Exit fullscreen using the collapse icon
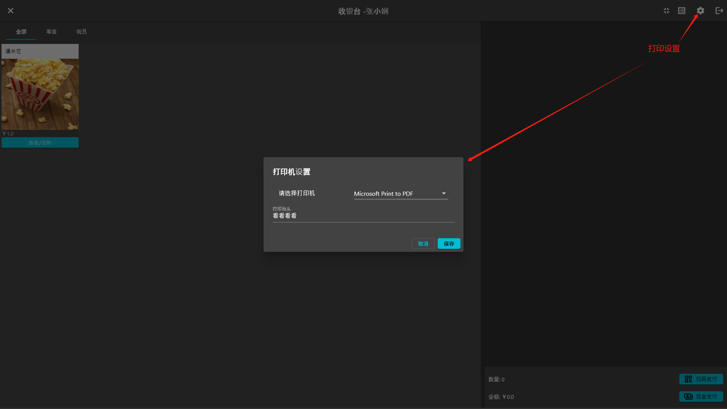Image resolution: width=727 pixels, height=409 pixels. (x=666, y=11)
